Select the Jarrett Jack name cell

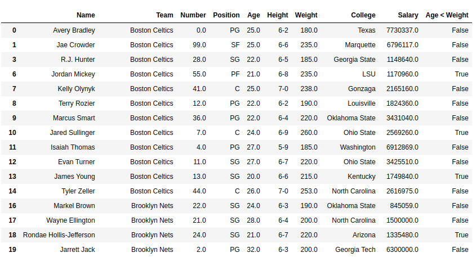tap(77, 249)
